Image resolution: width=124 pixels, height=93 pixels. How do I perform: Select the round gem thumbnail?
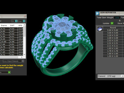(x=100, y=29)
